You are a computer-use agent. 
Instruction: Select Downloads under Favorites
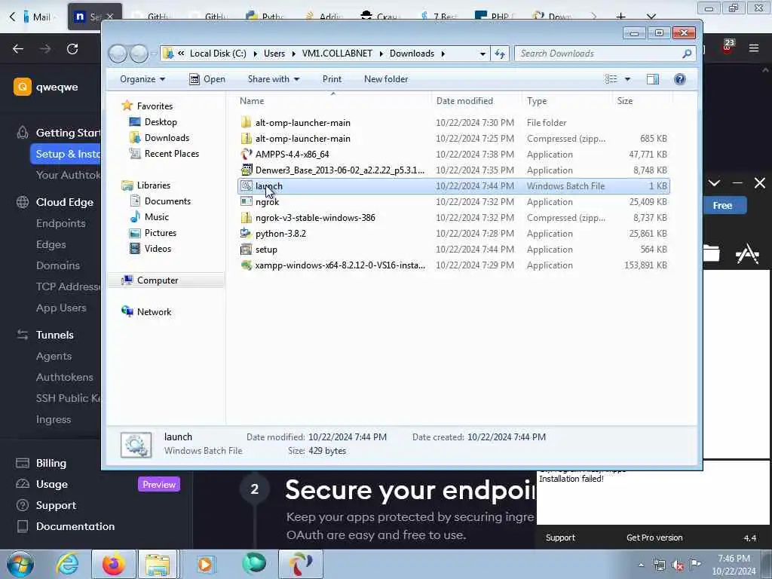(167, 138)
